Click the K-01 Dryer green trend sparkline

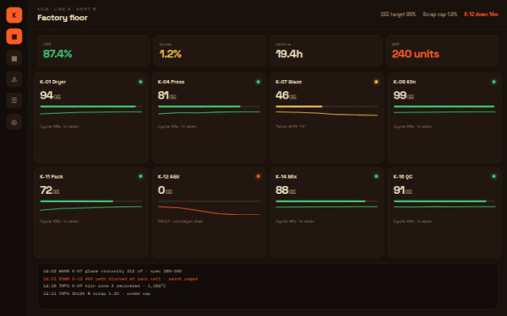pyautogui.click(x=91, y=113)
